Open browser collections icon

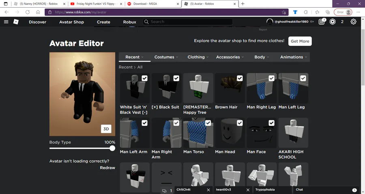(328, 12)
